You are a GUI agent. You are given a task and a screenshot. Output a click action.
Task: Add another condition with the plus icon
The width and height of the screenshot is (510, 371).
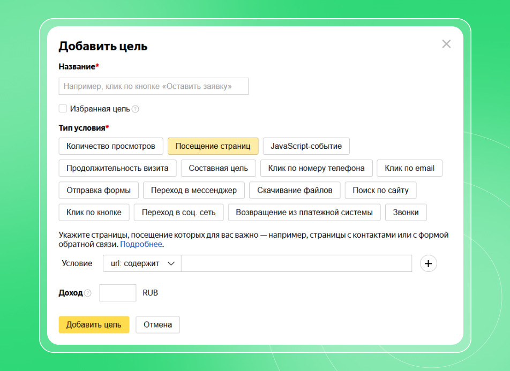[x=428, y=263]
